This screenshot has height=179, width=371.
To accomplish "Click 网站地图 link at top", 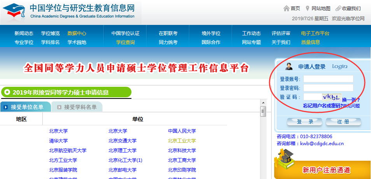I will 321,9.
